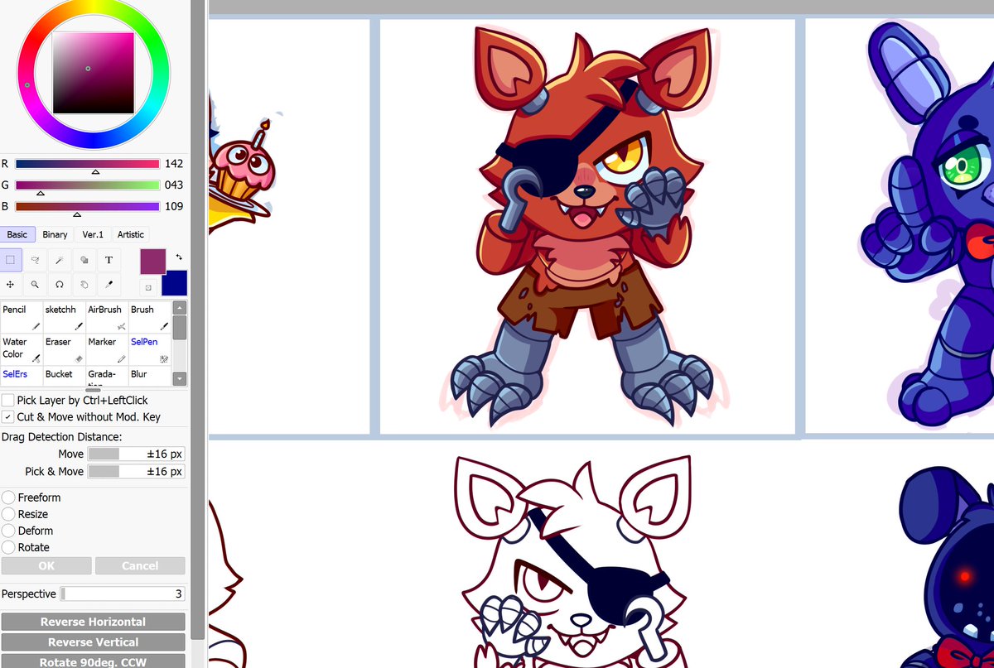Switch to the Ver.1 tool tab
The height and width of the screenshot is (668, 994).
click(x=93, y=234)
